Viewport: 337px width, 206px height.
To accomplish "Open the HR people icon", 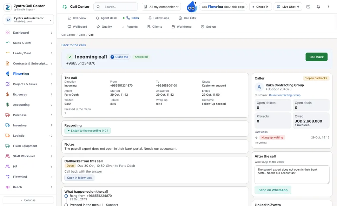I will (x=7, y=166).
